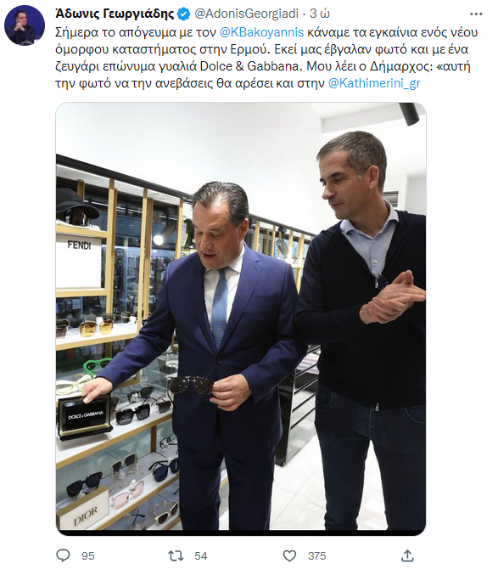This screenshot has width=498, height=569.
Task: Retweet using the arrows icon
Action: (176, 555)
